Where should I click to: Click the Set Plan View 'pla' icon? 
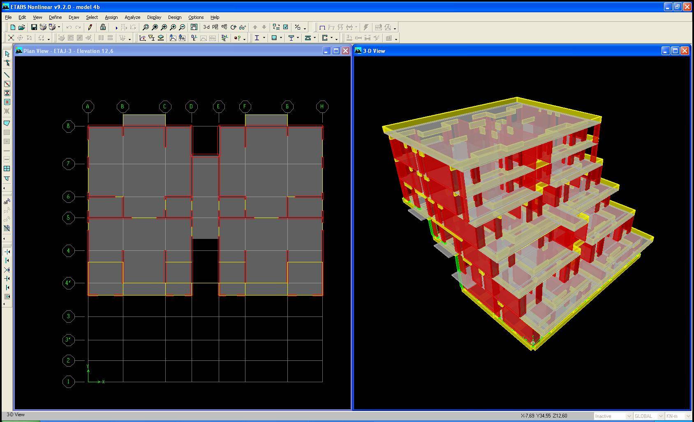tap(215, 28)
